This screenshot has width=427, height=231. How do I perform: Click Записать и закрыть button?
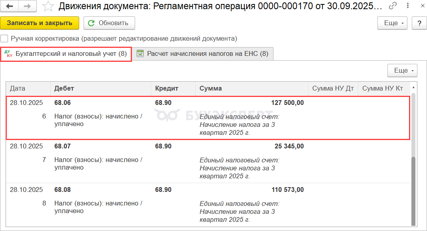(40, 23)
